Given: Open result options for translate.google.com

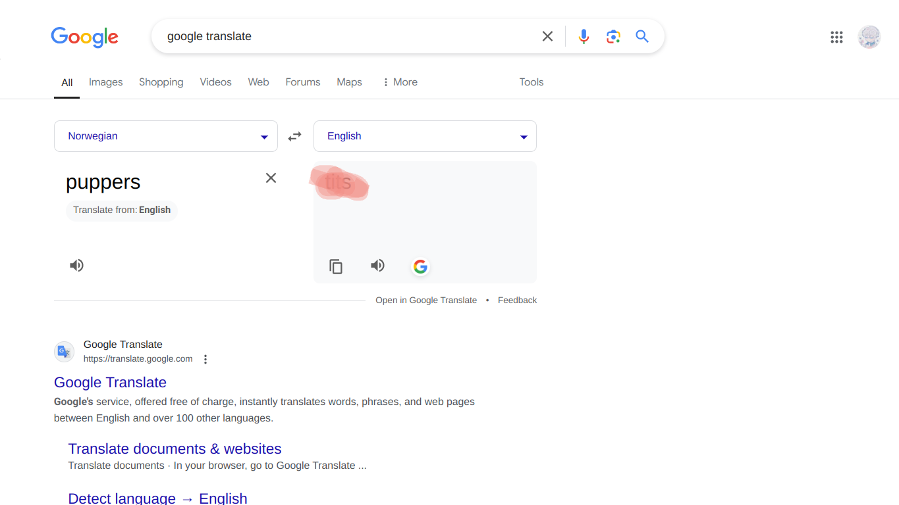Looking at the screenshot, I should click(x=205, y=360).
